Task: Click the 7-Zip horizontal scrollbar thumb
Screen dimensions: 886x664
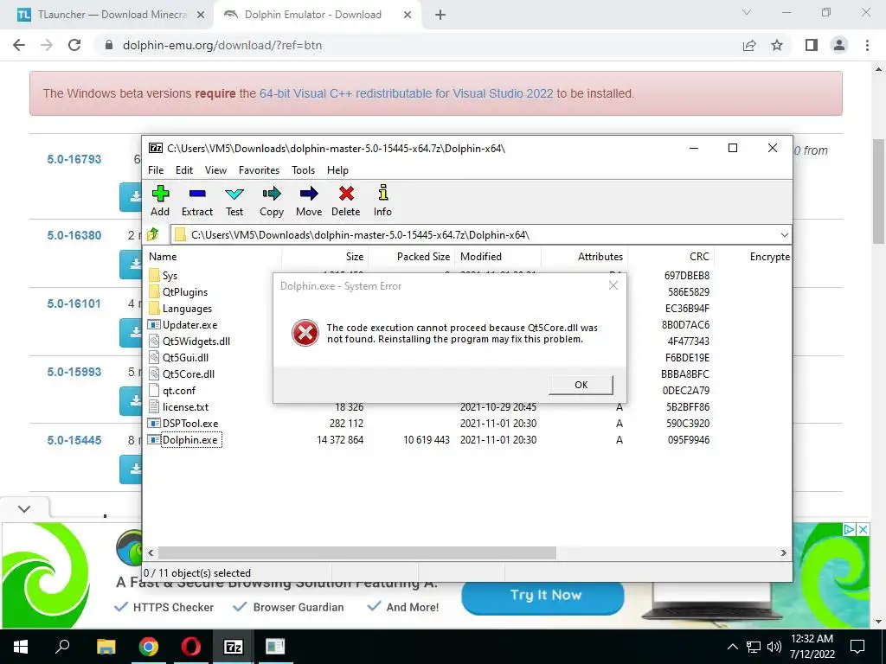Action: (356, 552)
